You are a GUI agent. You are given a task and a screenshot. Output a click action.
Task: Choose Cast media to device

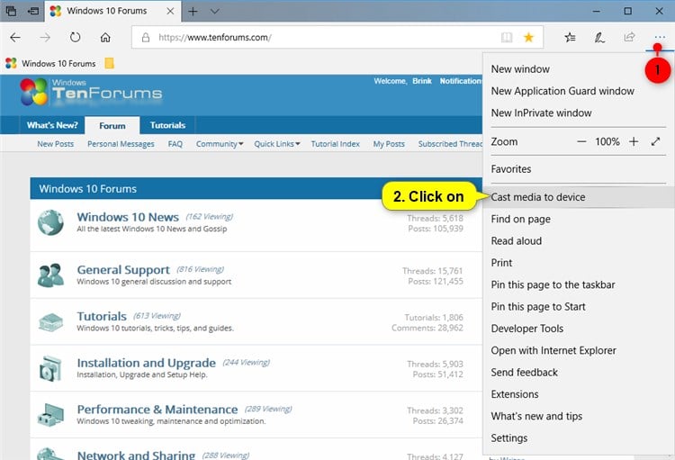[579, 197]
